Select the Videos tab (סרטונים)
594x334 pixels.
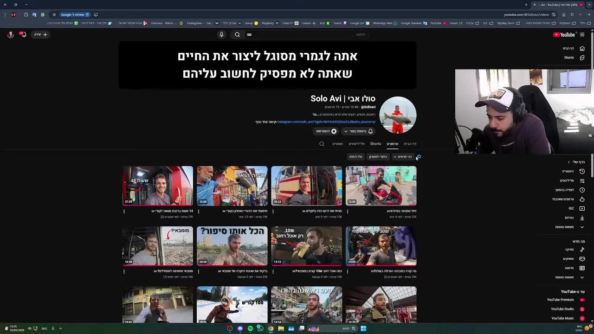pyautogui.click(x=393, y=144)
